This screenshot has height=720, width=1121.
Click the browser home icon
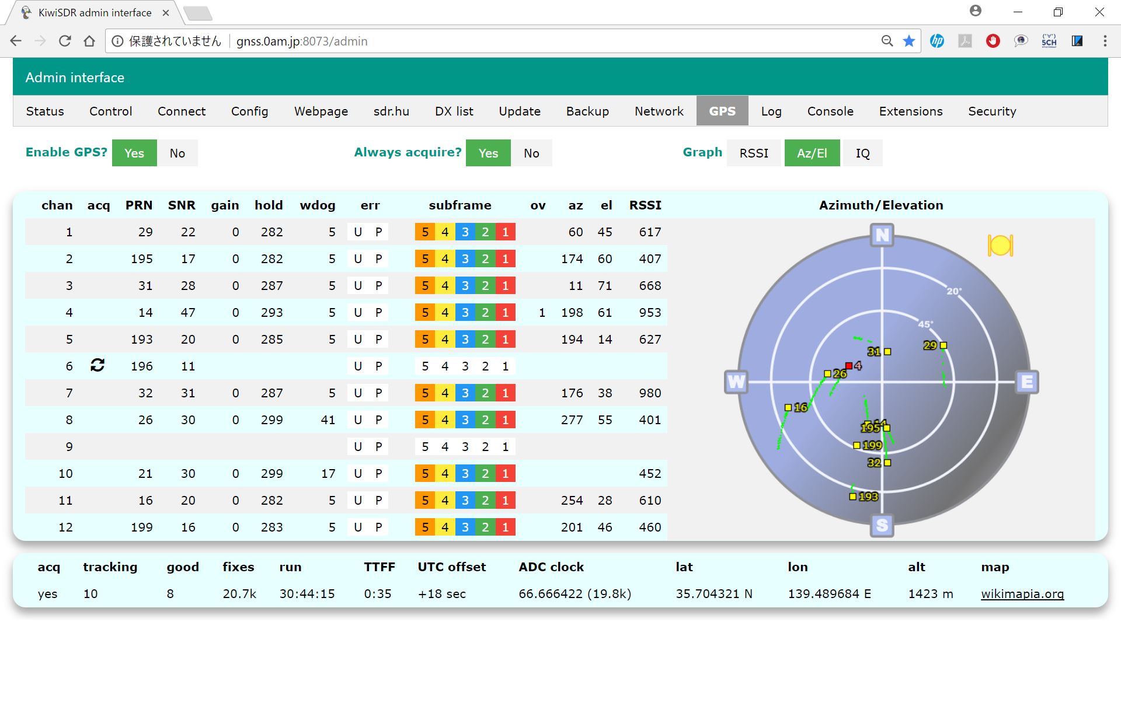coord(89,41)
